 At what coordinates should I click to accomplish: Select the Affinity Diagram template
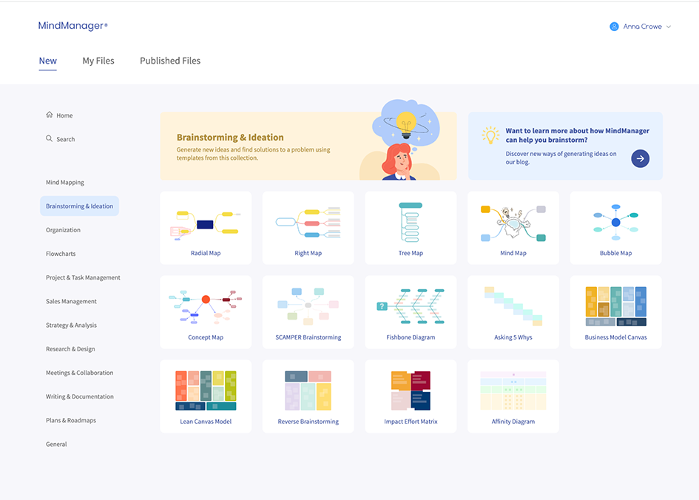click(x=513, y=396)
